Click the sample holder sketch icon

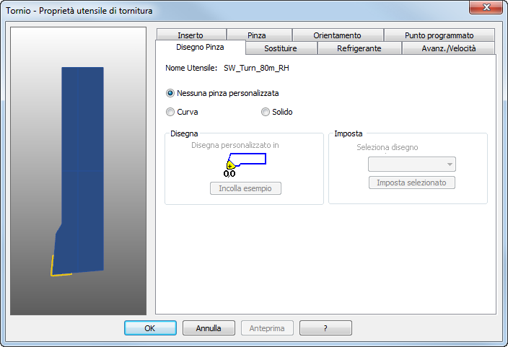(x=246, y=165)
